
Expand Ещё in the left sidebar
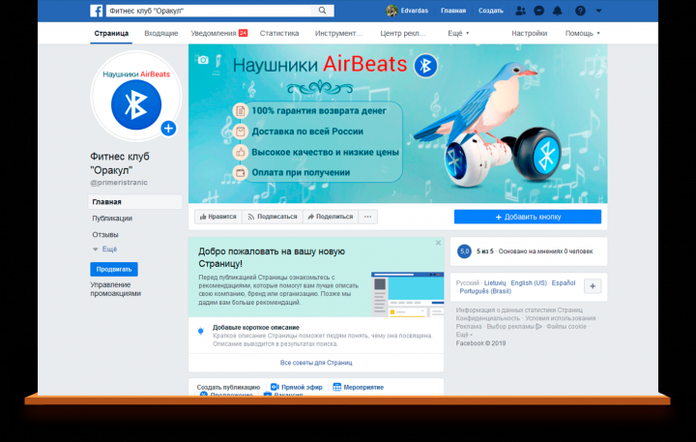point(104,250)
